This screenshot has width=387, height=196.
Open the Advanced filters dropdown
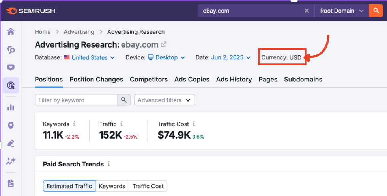165,100
